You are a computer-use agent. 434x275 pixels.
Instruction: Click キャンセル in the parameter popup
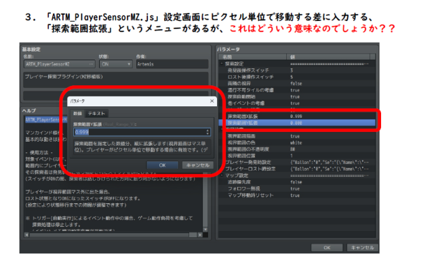pos(197,165)
